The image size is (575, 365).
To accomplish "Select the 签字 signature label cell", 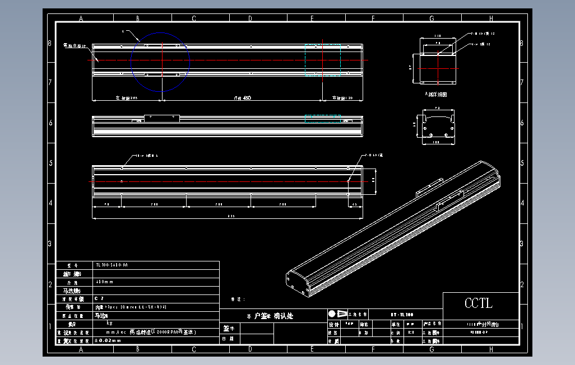I will click(x=230, y=329).
